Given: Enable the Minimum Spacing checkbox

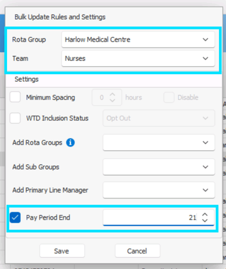Looking at the screenshot, I should coord(15,97).
